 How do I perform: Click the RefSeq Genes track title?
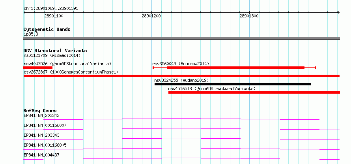coord(40,111)
